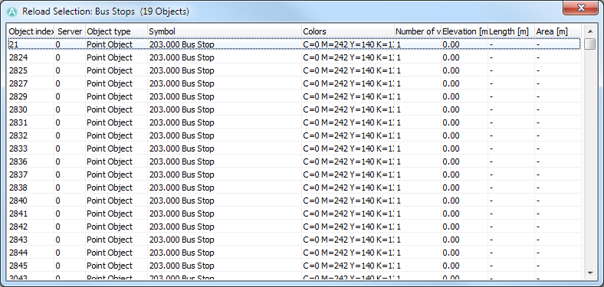The width and height of the screenshot is (604, 287).
Task: Close the Reload Selection window
Action: [x=580, y=8]
